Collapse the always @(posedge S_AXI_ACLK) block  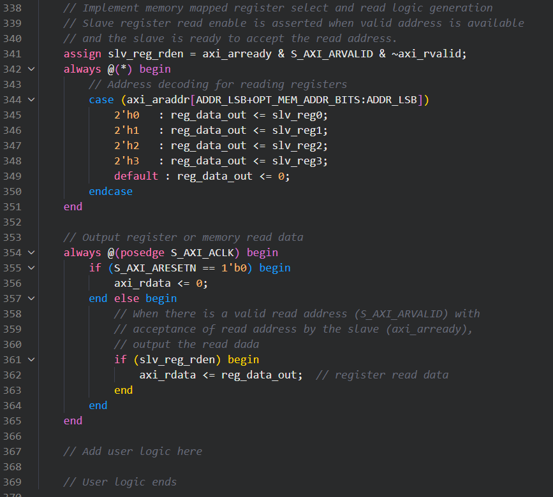coord(31,252)
